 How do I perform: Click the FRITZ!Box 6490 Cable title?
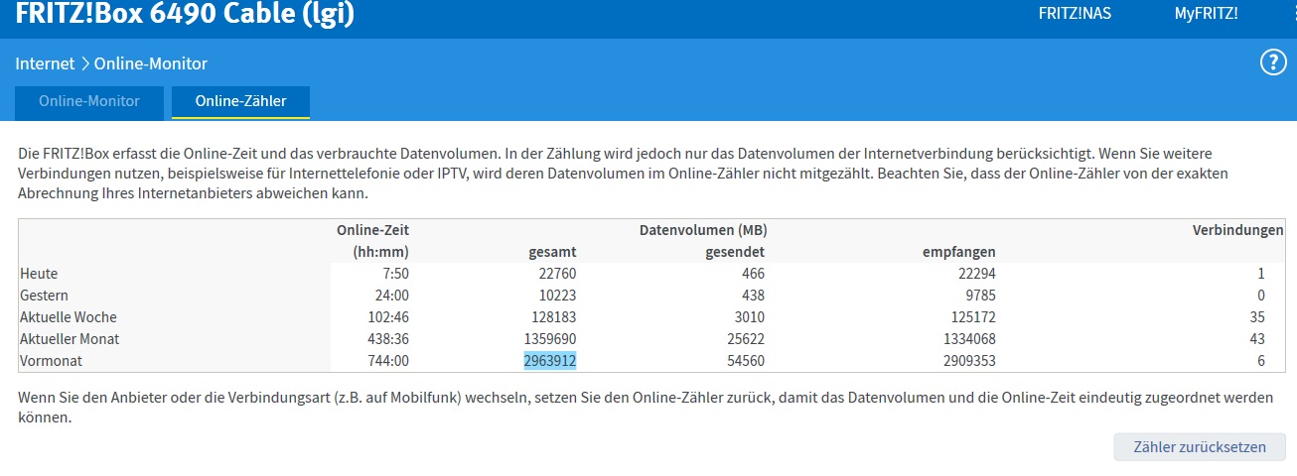[185, 15]
